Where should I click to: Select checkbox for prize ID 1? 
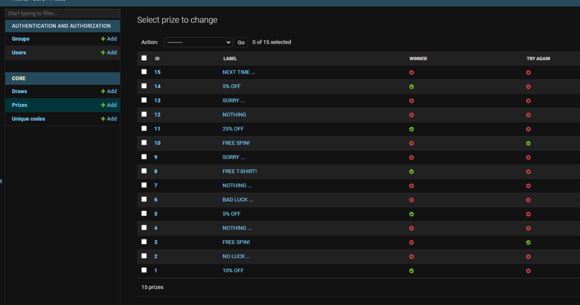pyautogui.click(x=144, y=270)
